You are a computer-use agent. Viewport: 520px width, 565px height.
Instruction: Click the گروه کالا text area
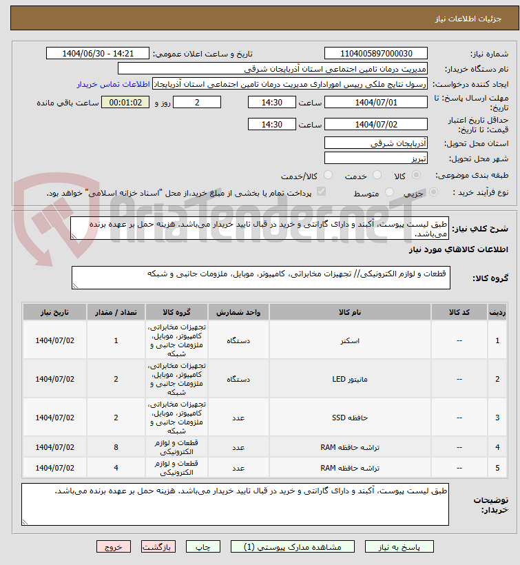(261, 278)
